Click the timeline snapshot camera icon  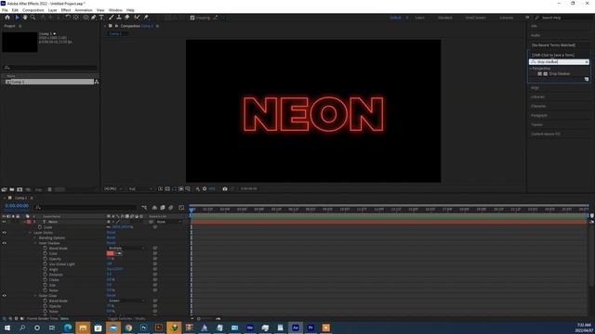coord(225,188)
